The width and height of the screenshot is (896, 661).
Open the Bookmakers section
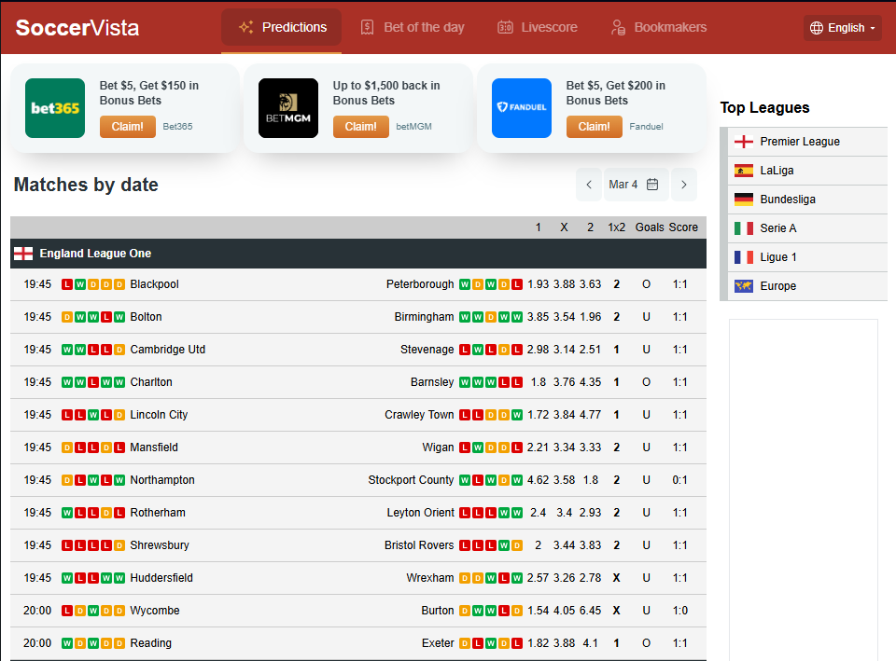point(658,27)
